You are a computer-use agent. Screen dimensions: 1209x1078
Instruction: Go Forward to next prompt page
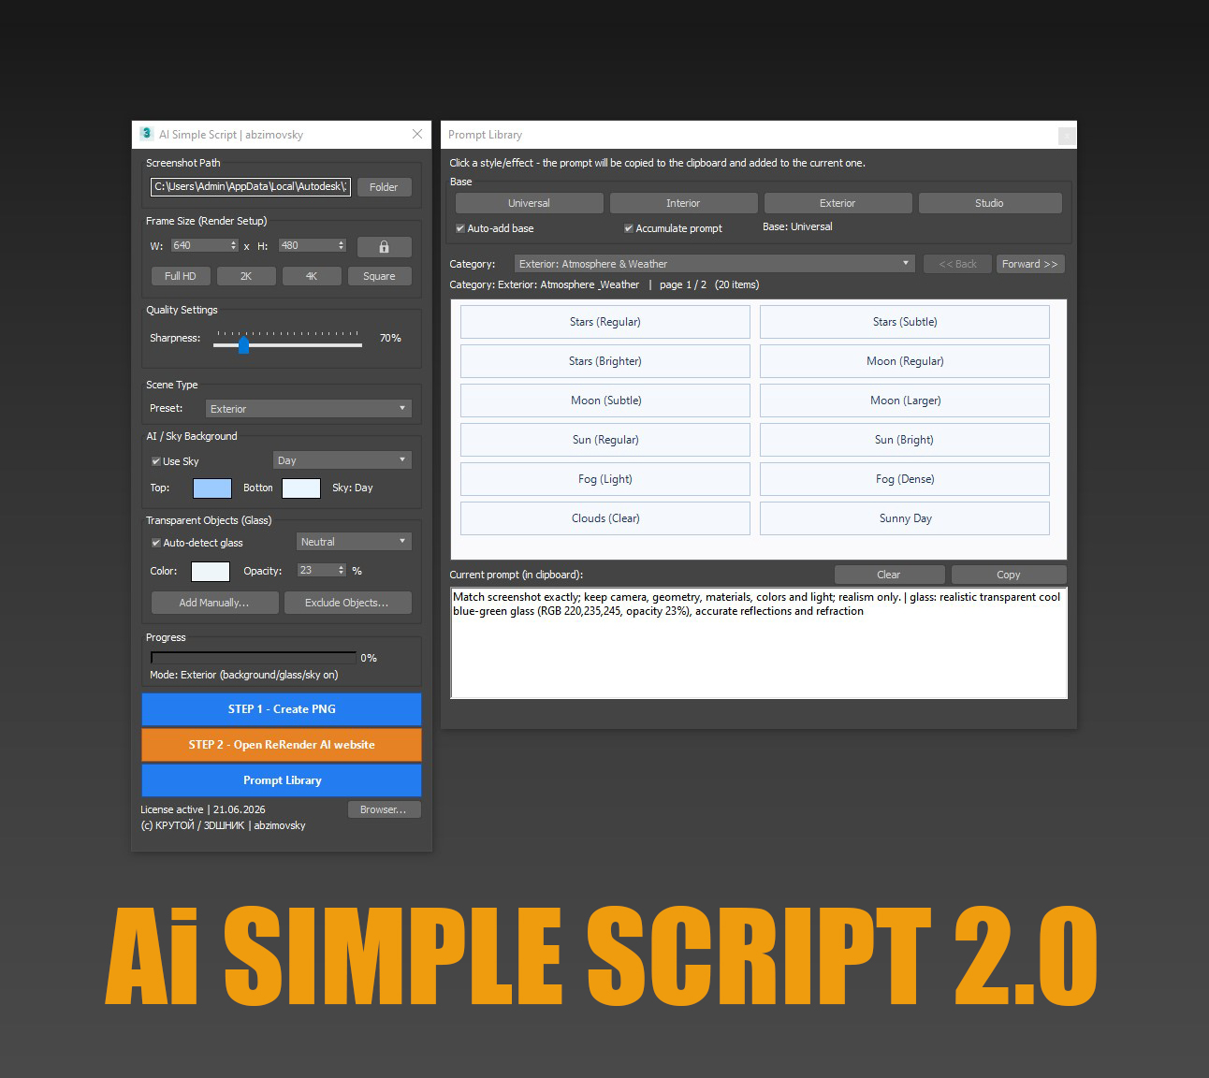pos(1030,264)
